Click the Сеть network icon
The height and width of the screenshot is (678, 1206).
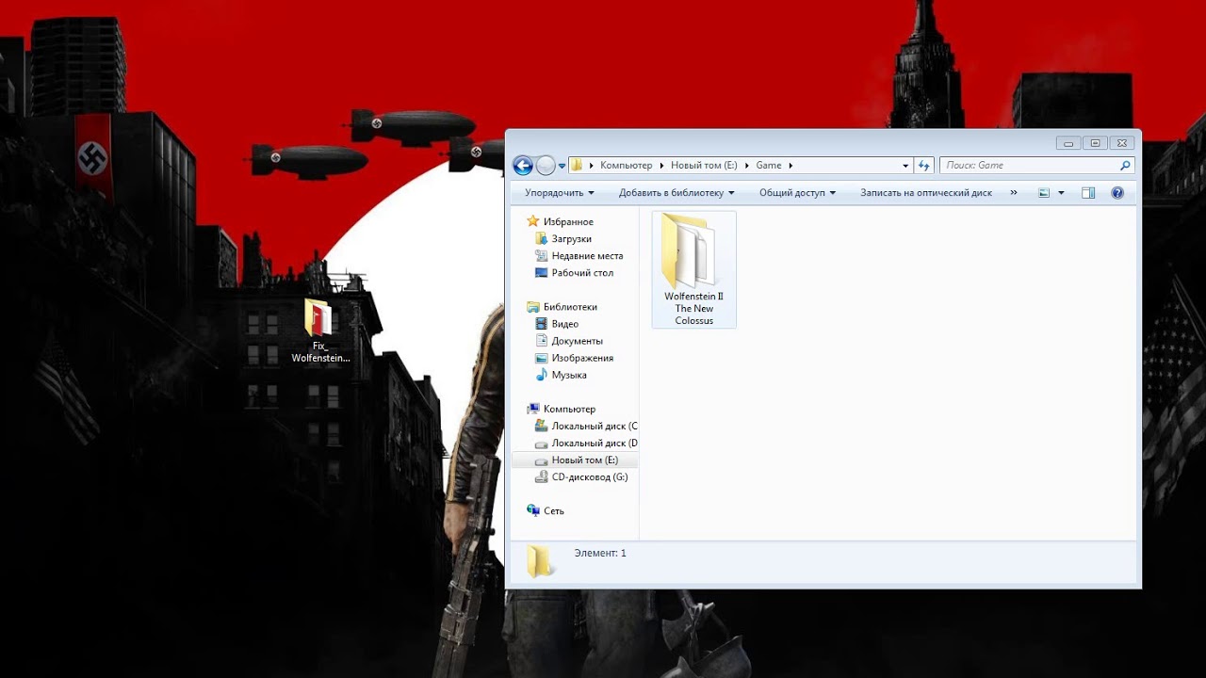tap(533, 510)
